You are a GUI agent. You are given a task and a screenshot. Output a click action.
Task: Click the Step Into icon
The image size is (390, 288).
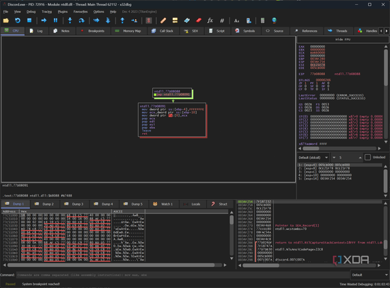[70, 20]
